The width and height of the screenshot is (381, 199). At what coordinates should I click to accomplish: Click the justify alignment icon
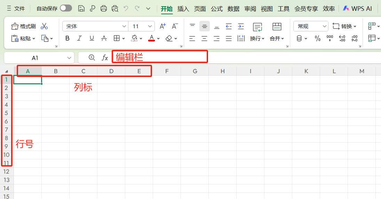click(229, 38)
